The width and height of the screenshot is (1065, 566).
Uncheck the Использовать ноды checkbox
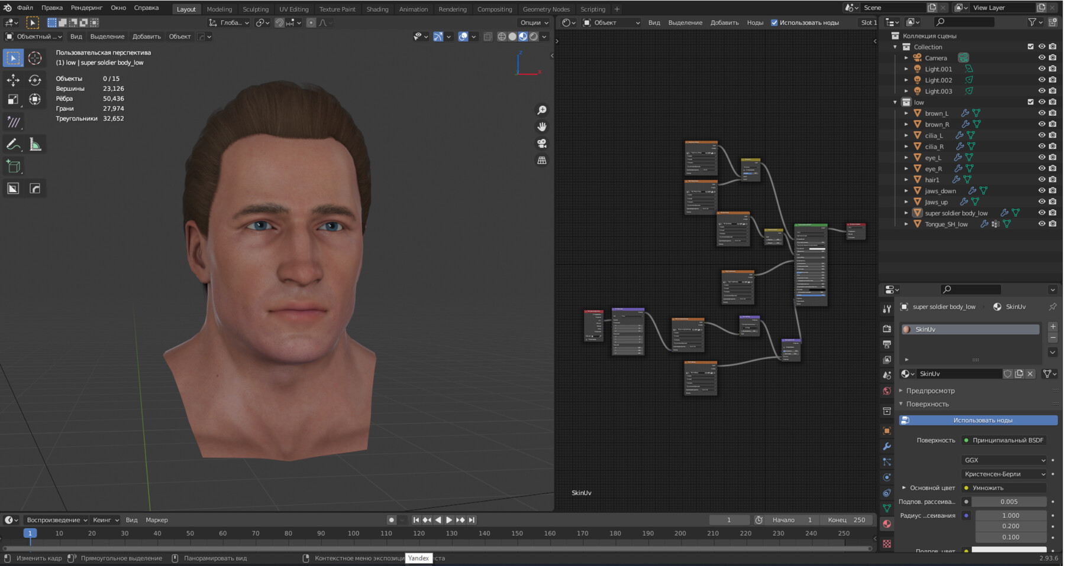point(774,22)
